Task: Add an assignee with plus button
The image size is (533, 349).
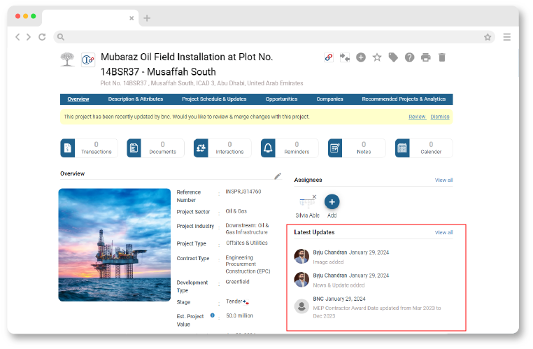Action: (x=332, y=202)
